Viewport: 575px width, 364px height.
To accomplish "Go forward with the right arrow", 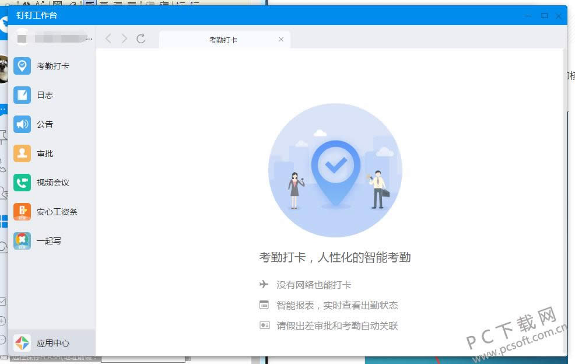I will point(124,39).
